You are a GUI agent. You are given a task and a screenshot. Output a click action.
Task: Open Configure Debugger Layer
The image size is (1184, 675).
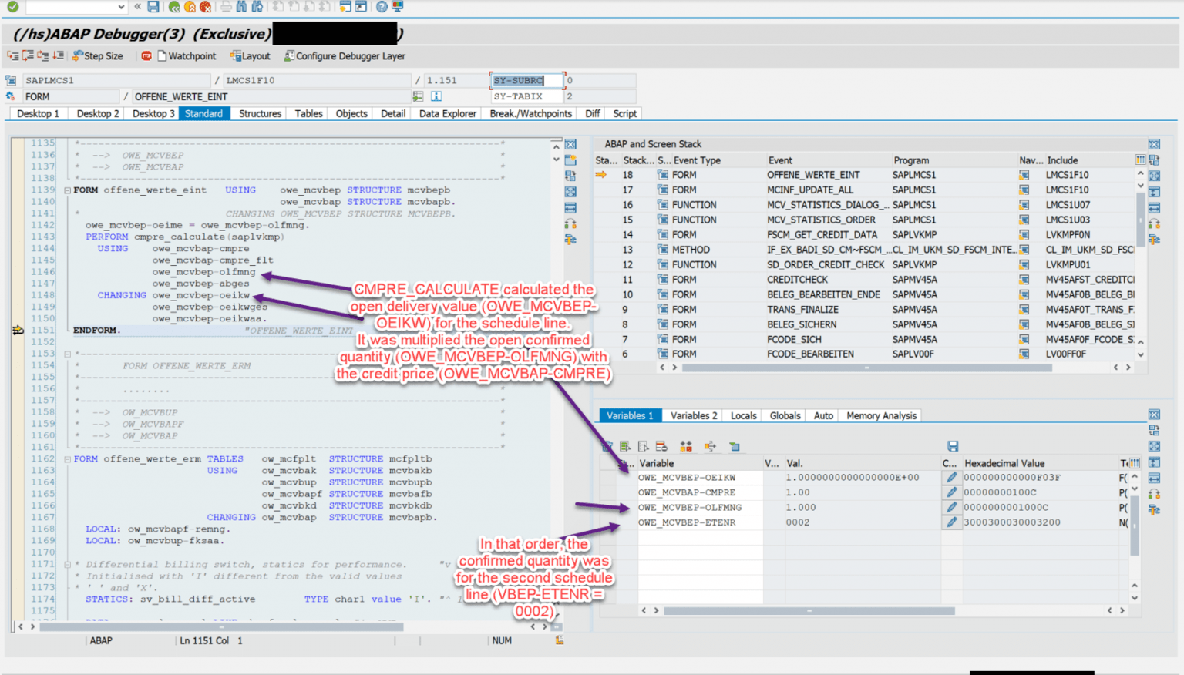point(345,55)
